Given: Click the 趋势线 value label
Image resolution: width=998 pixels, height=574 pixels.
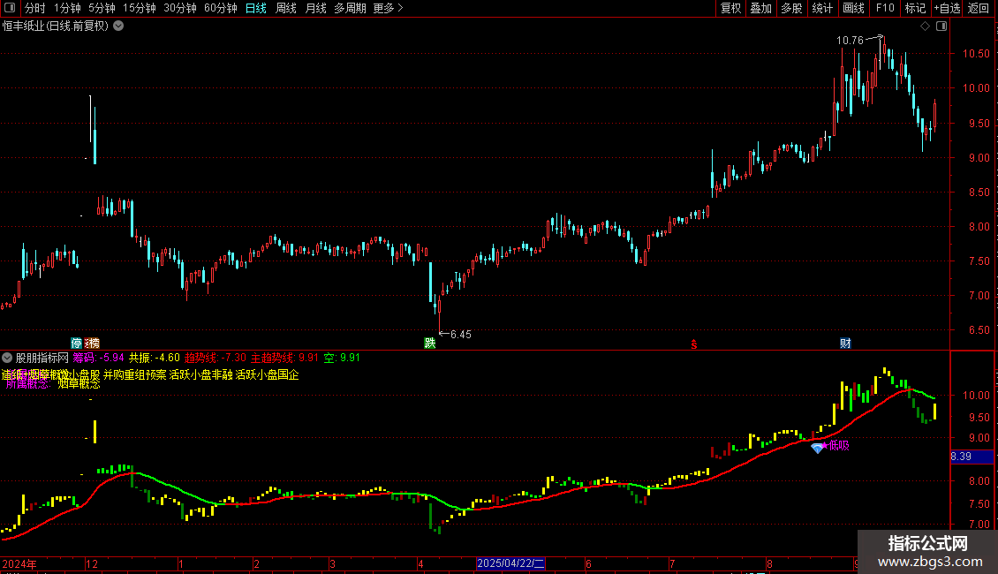Looking at the screenshot, I should (215, 358).
